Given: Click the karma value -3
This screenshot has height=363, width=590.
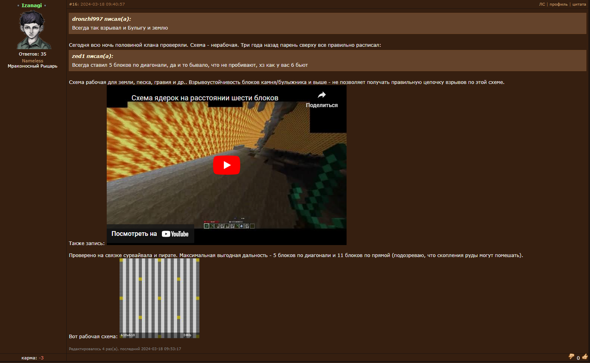Looking at the screenshot, I should pos(41,358).
